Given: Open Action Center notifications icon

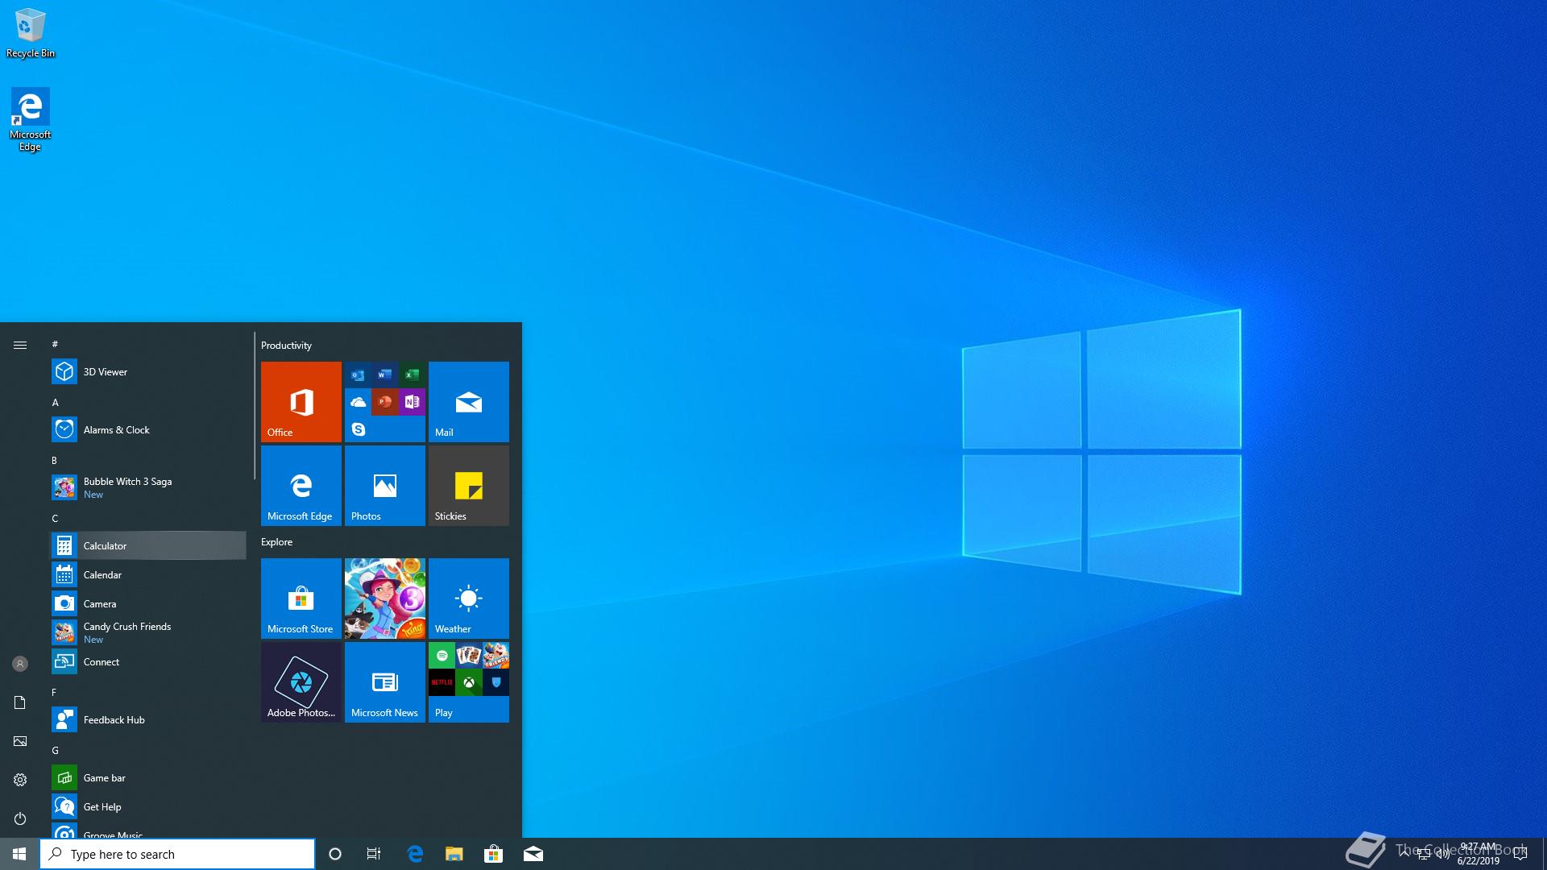Looking at the screenshot, I should pos(1520,854).
